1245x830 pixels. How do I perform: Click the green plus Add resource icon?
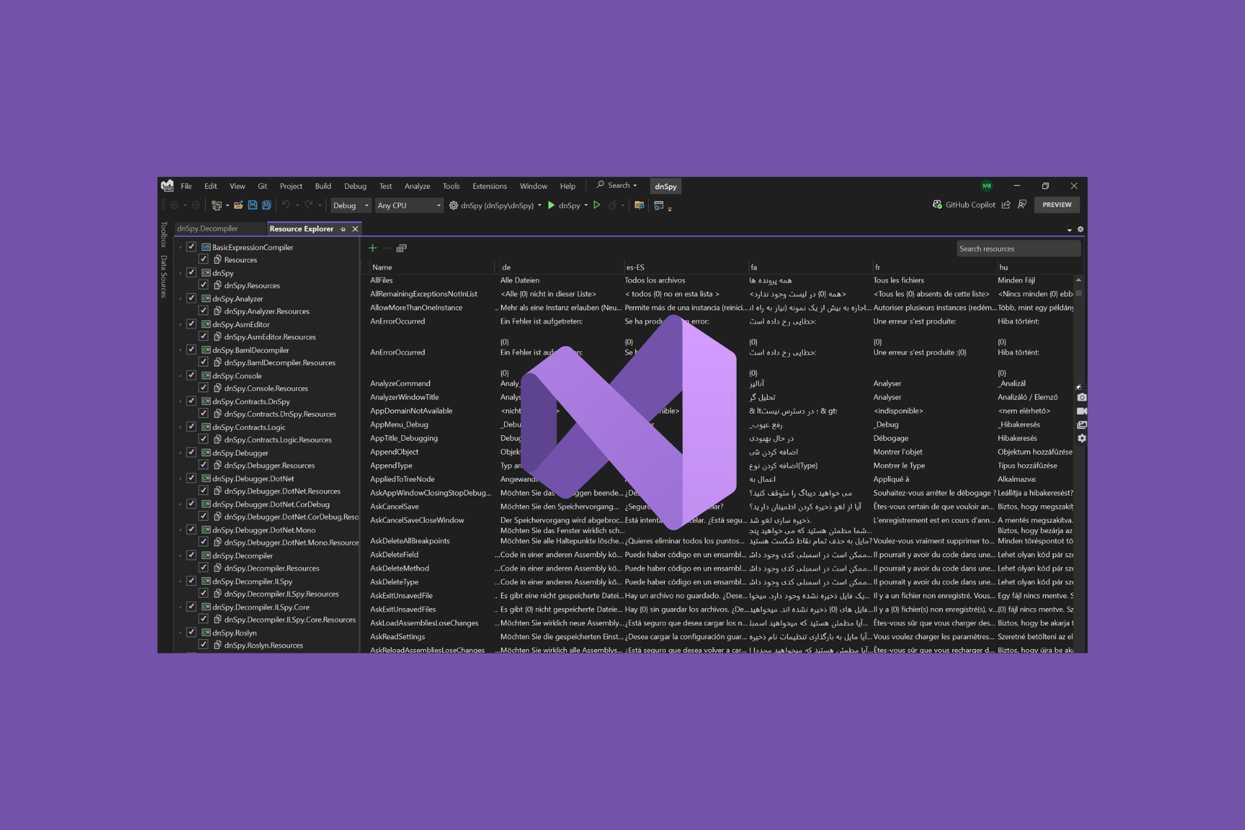tap(373, 248)
